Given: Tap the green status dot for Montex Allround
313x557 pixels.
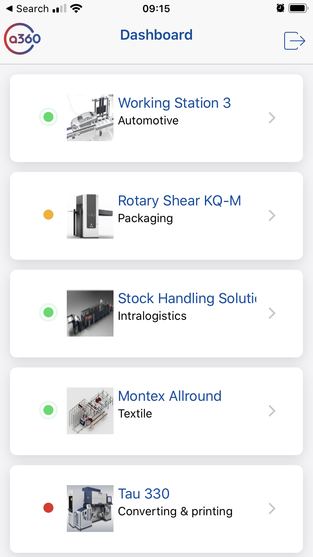Looking at the screenshot, I should coord(48,410).
